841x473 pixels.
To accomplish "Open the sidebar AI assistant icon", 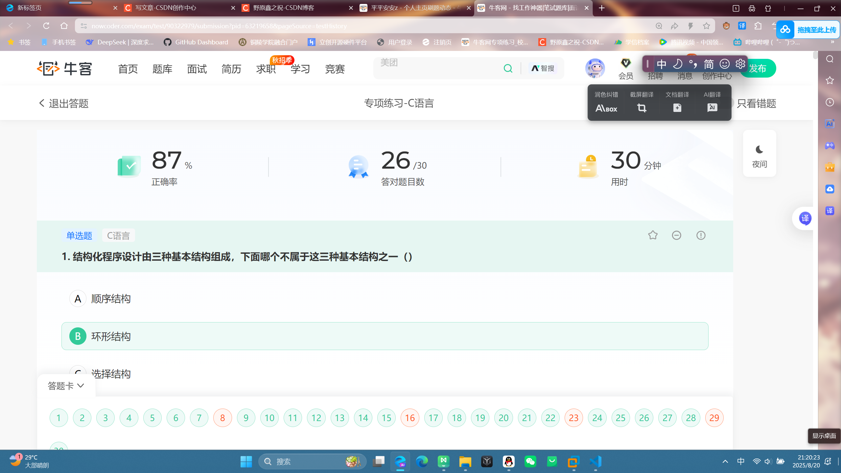I will [829, 124].
